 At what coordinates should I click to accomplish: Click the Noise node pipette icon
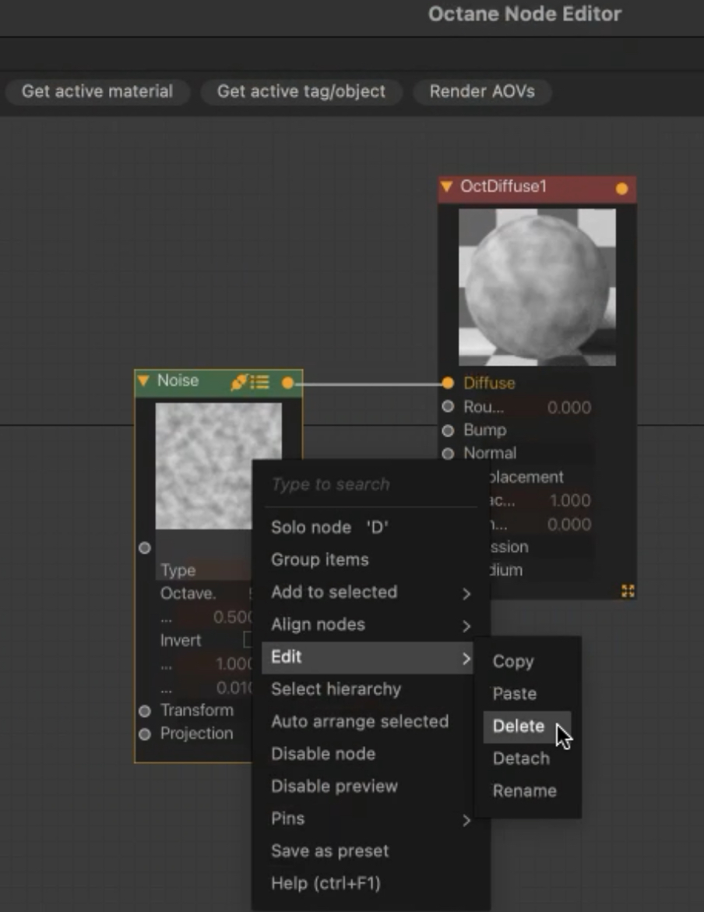239,382
